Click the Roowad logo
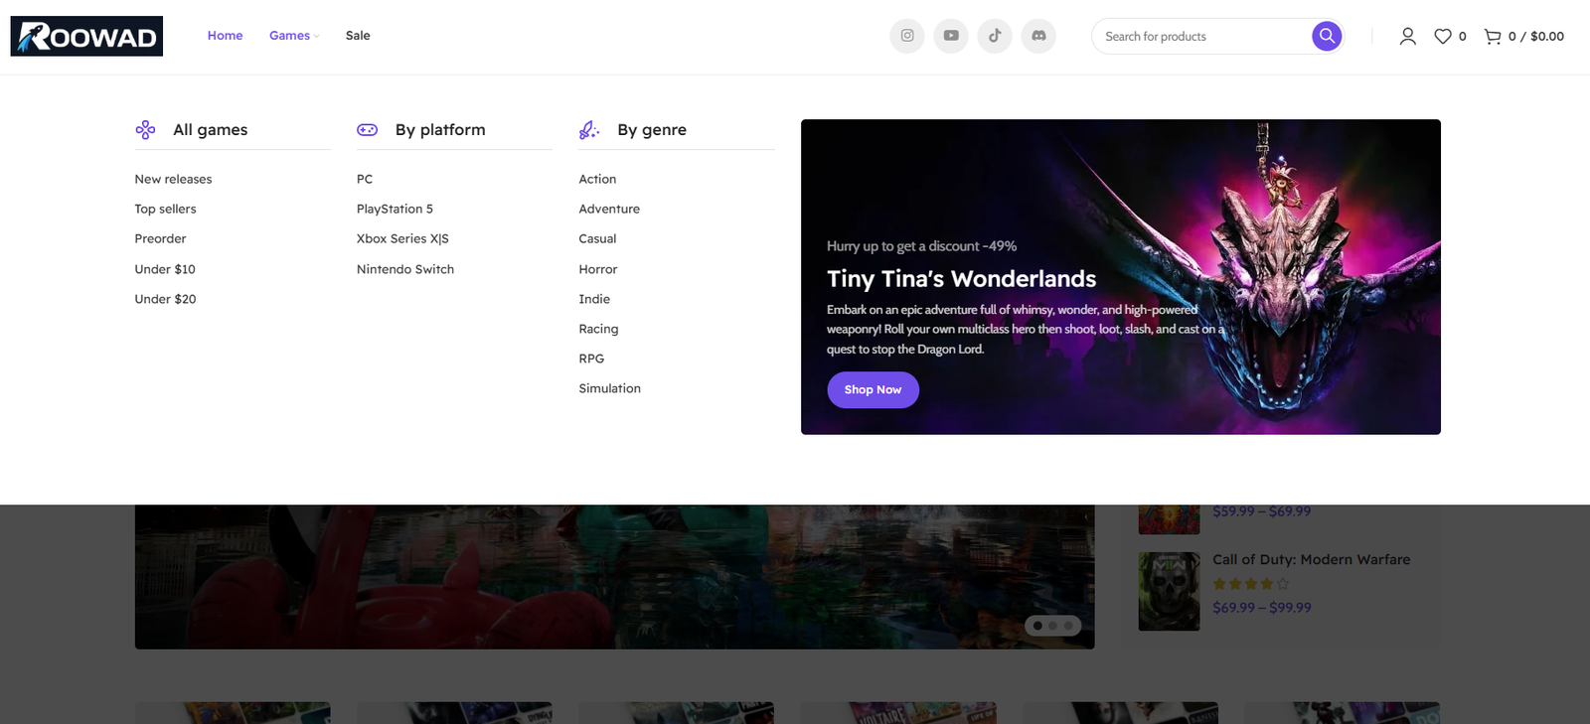This screenshot has height=724, width=1590. coord(86,37)
